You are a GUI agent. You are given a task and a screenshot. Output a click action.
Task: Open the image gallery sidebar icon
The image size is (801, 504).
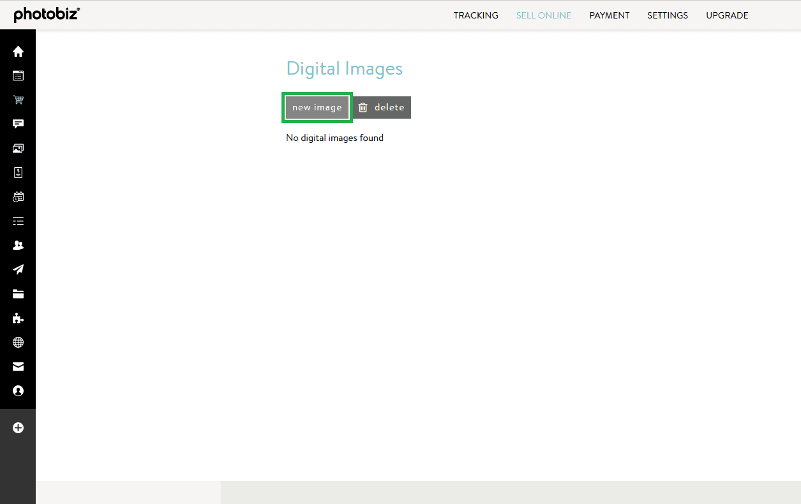click(18, 149)
